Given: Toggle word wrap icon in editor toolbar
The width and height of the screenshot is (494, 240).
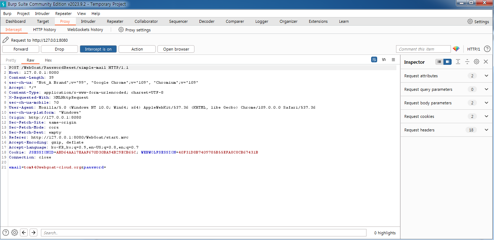Looking at the screenshot, I should [374, 59].
